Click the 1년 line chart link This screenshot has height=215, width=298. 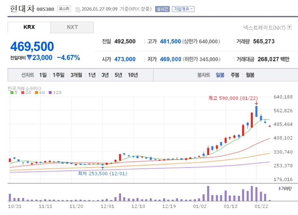pos(92,75)
